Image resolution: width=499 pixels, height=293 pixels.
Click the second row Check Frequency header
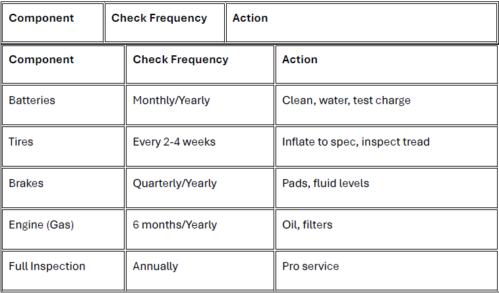[x=200, y=65]
